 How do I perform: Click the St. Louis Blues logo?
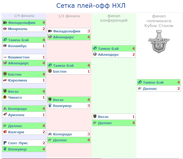5,143
